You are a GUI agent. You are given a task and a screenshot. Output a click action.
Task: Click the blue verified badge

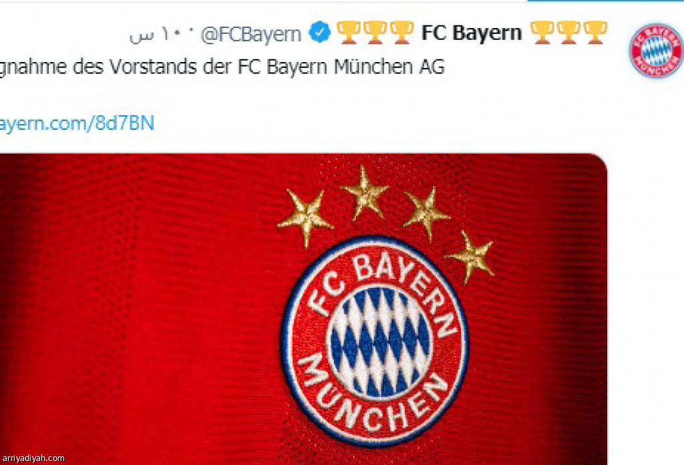[x=320, y=32]
